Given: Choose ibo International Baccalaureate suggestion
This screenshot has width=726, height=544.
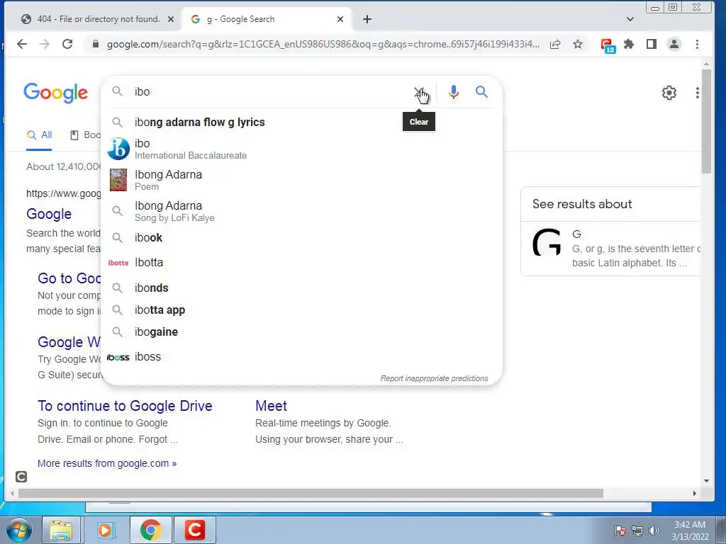Looking at the screenshot, I should [301, 149].
